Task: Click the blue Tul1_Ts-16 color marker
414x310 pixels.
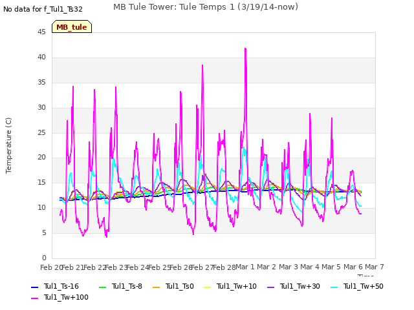Action: tap(34, 287)
